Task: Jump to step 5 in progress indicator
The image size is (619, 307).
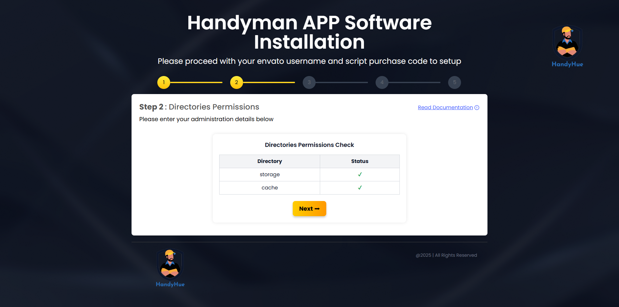Action: pyautogui.click(x=455, y=82)
